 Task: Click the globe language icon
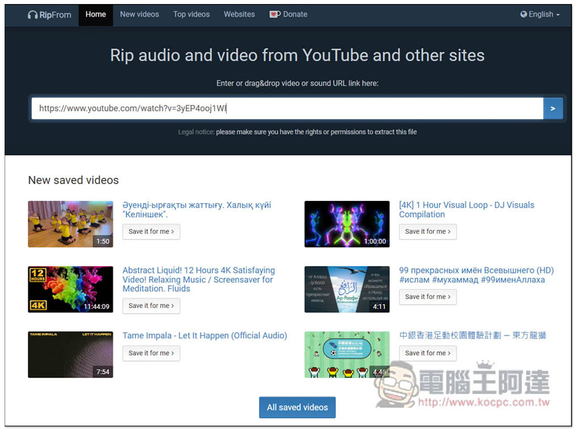click(524, 14)
